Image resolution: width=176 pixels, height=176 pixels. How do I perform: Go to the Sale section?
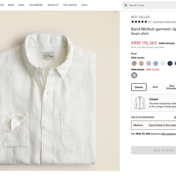84,5
